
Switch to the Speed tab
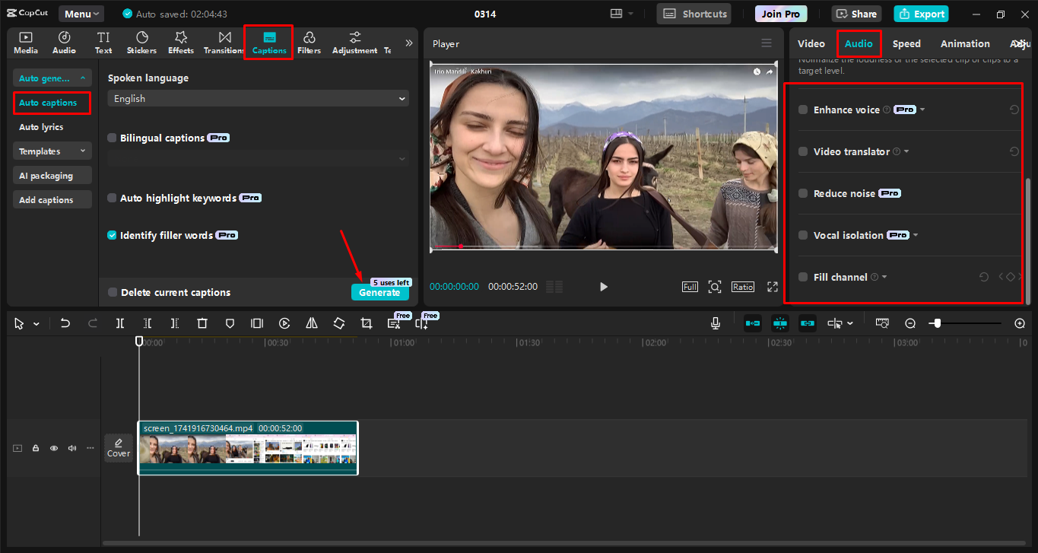(906, 43)
